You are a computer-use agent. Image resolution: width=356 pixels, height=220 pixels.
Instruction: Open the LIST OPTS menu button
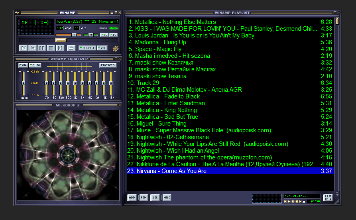pyautogui.click(x=328, y=198)
